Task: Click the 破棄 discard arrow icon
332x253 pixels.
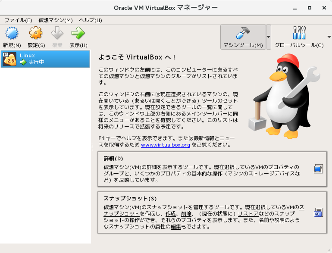Action: 57,33
